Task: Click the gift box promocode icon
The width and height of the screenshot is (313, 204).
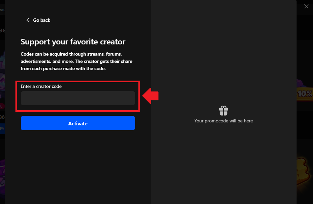Action: coord(224,111)
